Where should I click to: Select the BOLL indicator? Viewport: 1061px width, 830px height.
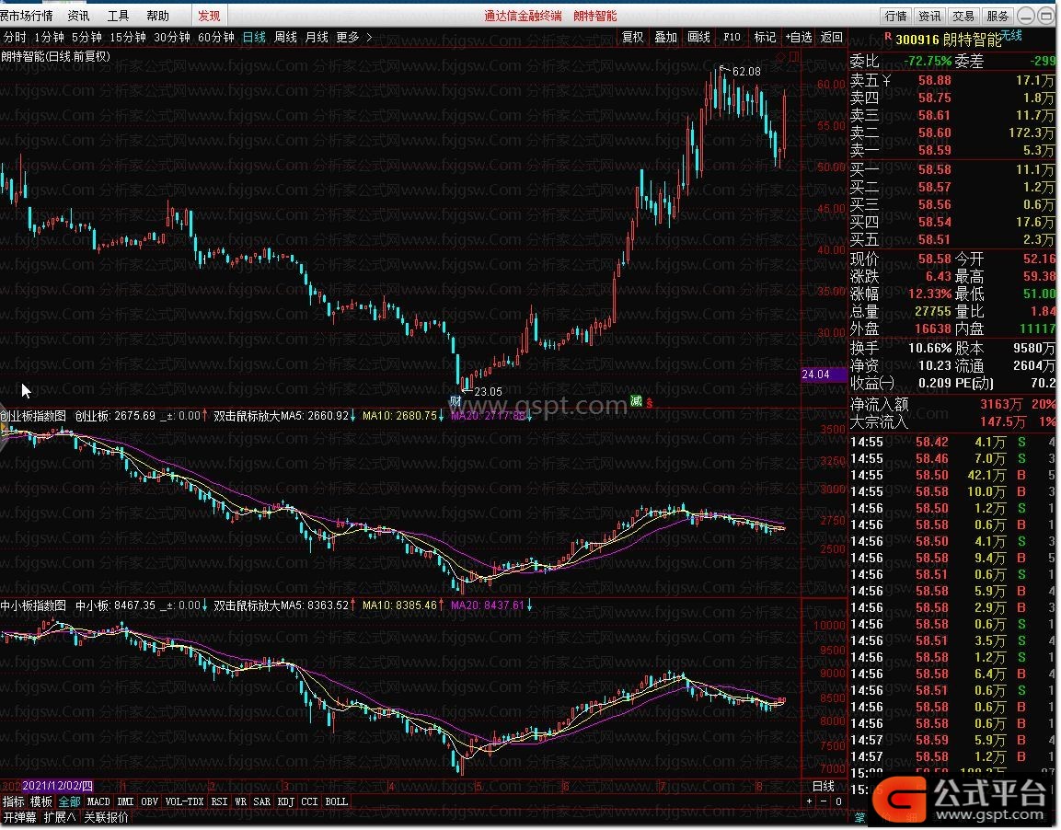pyautogui.click(x=336, y=801)
